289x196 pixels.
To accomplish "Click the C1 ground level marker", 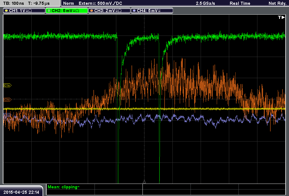I will tap(8, 85).
